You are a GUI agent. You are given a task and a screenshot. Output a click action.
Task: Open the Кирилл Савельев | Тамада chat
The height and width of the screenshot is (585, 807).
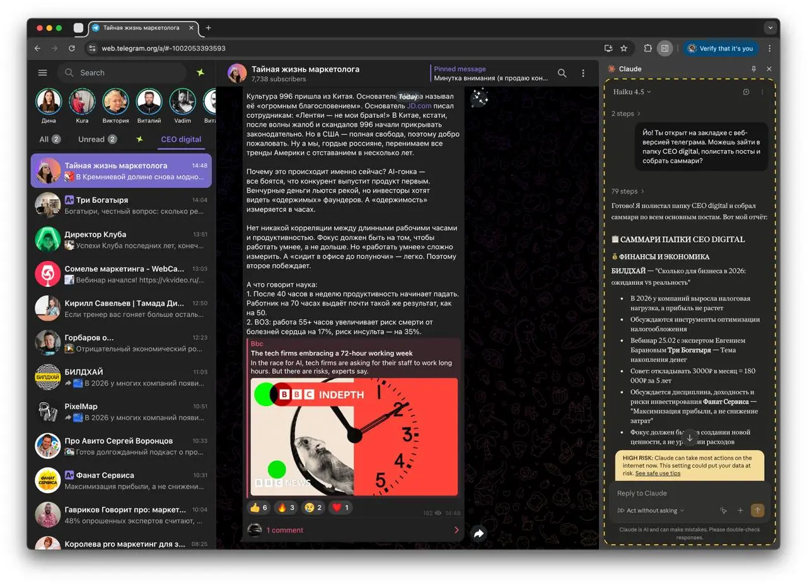[x=121, y=308]
